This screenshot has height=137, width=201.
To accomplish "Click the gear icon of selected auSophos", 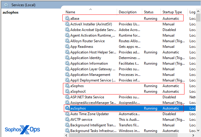I will tap(67, 108).
